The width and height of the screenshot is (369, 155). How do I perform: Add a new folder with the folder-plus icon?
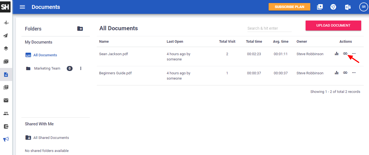(80, 29)
